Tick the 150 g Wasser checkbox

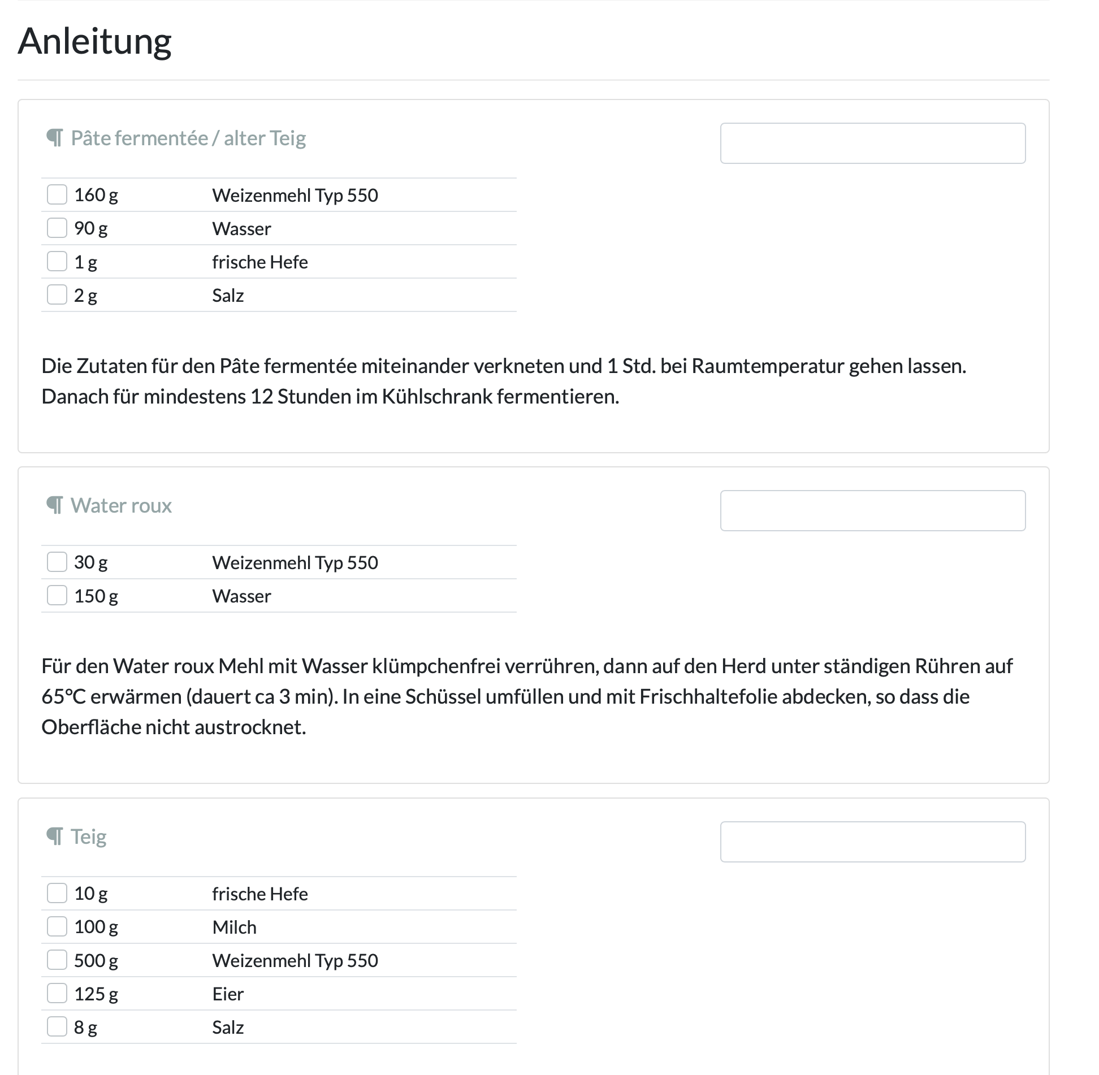coord(57,595)
